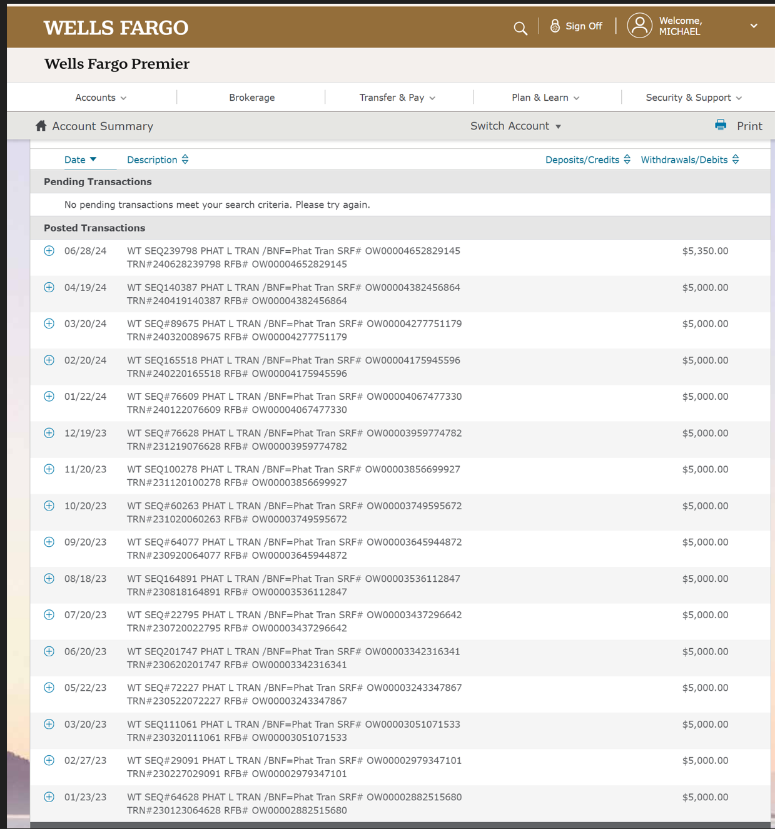Screen dimensions: 775x829
Task: Click the Wells Fargo logo
Action: [116, 28]
